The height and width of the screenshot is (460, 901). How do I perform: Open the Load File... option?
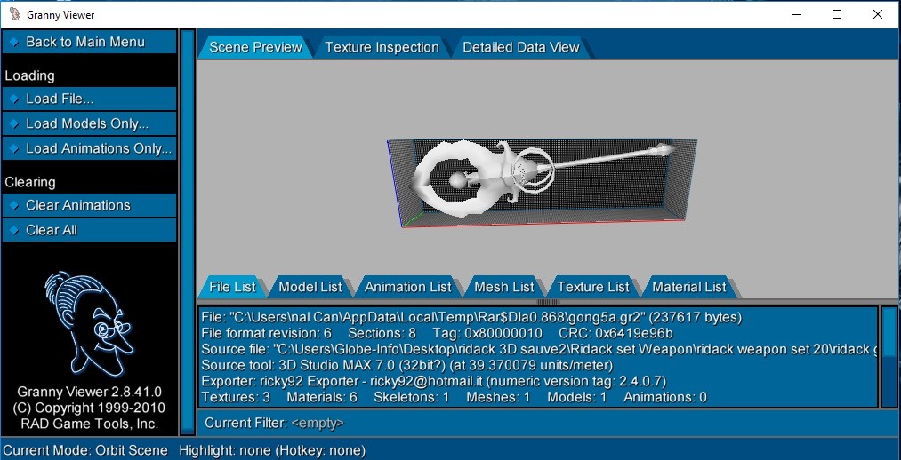[89, 99]
